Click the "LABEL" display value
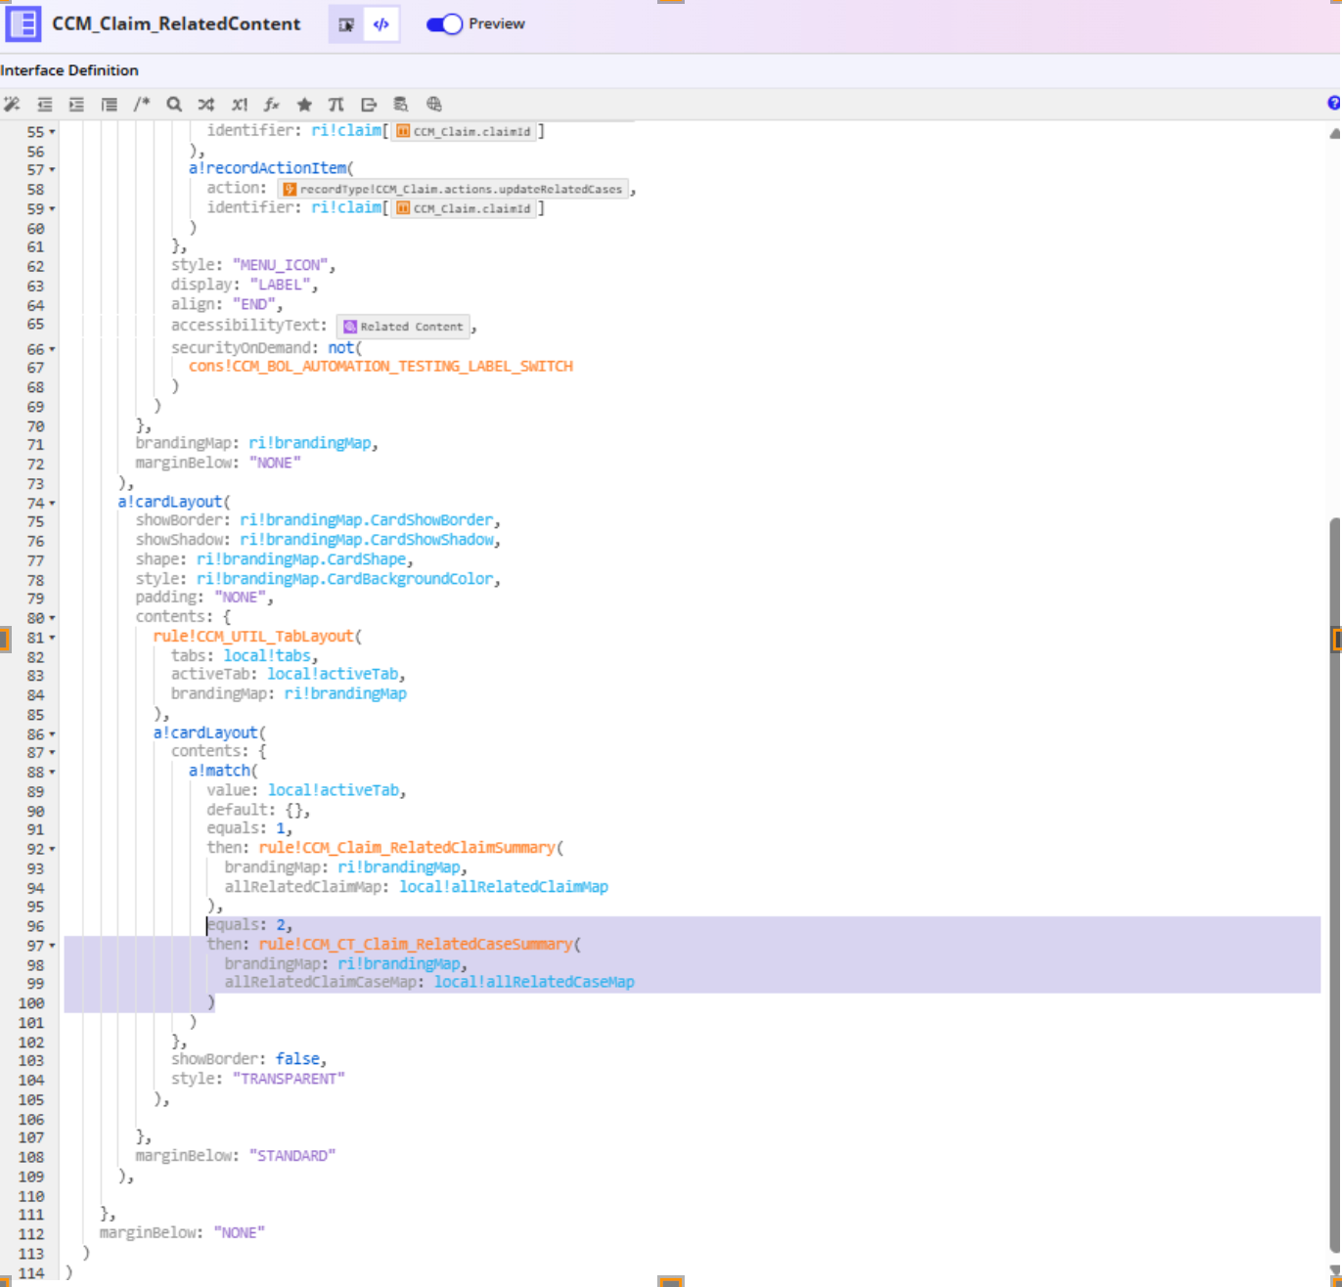 click(281, 285)
